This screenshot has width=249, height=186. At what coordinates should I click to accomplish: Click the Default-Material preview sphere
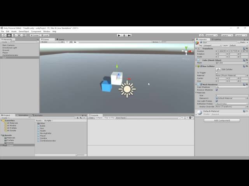coord(200,112)
